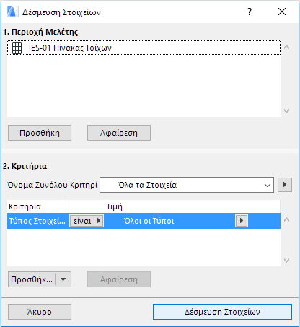Click the upper list scroll up arrow
The image size is (300, 327).
pos(286,48)
